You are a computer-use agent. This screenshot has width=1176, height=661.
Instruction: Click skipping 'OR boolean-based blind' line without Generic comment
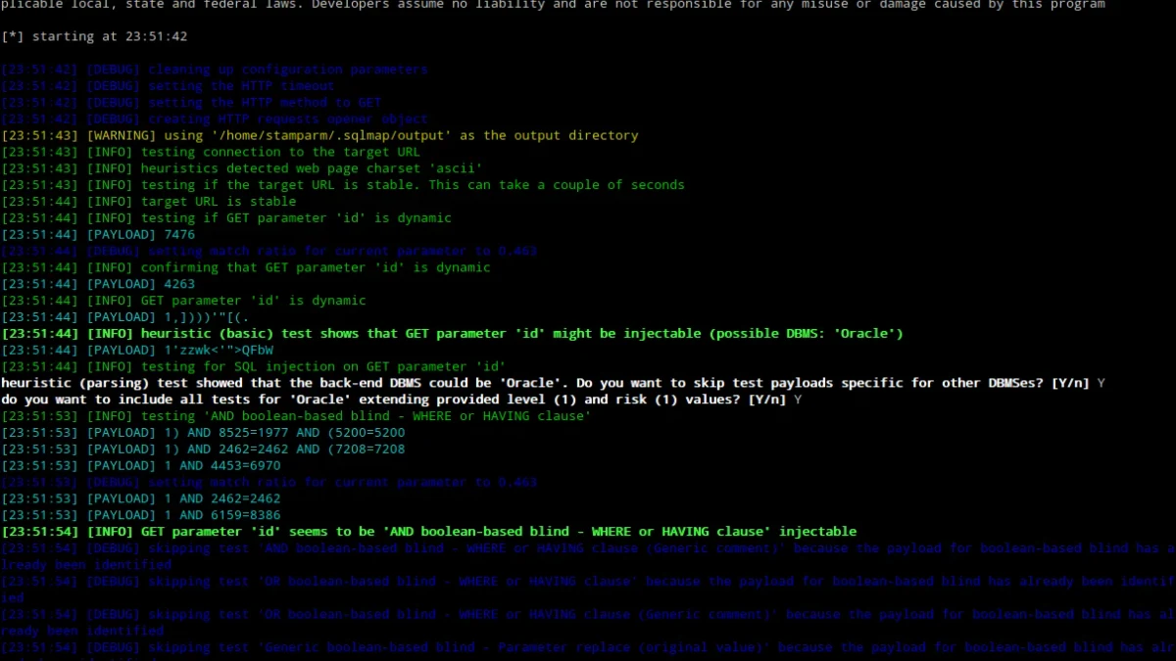[588, 590]
